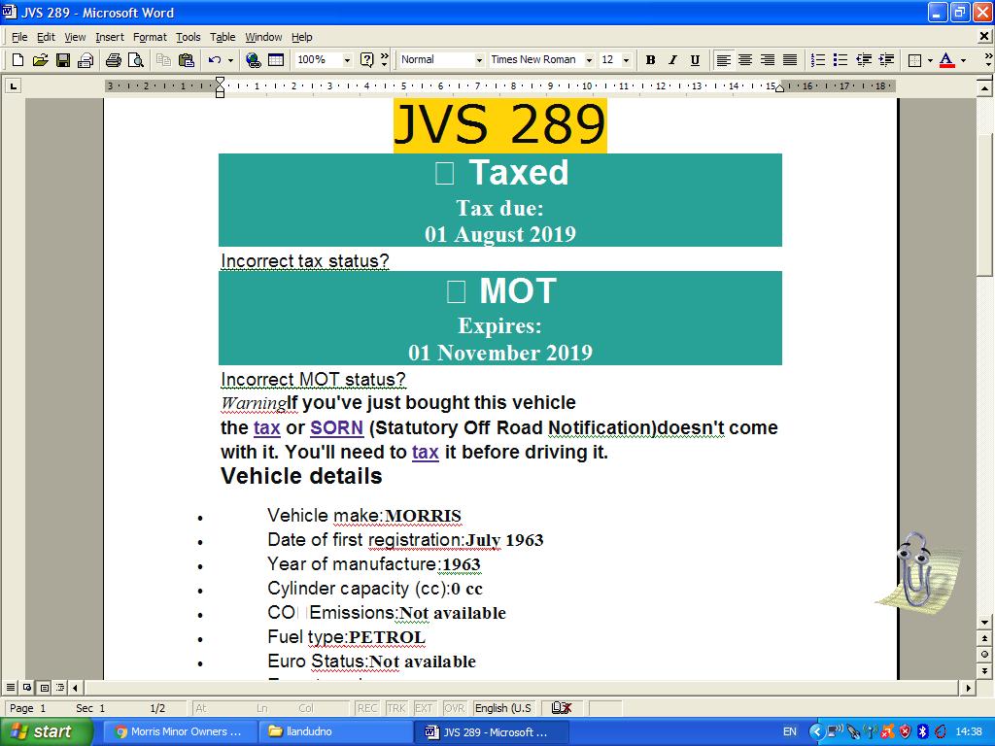Open the llandudno folder from taskbar
Image resolution: width=995 pixels, height=746 pixels.
click(x=334, y=731)
